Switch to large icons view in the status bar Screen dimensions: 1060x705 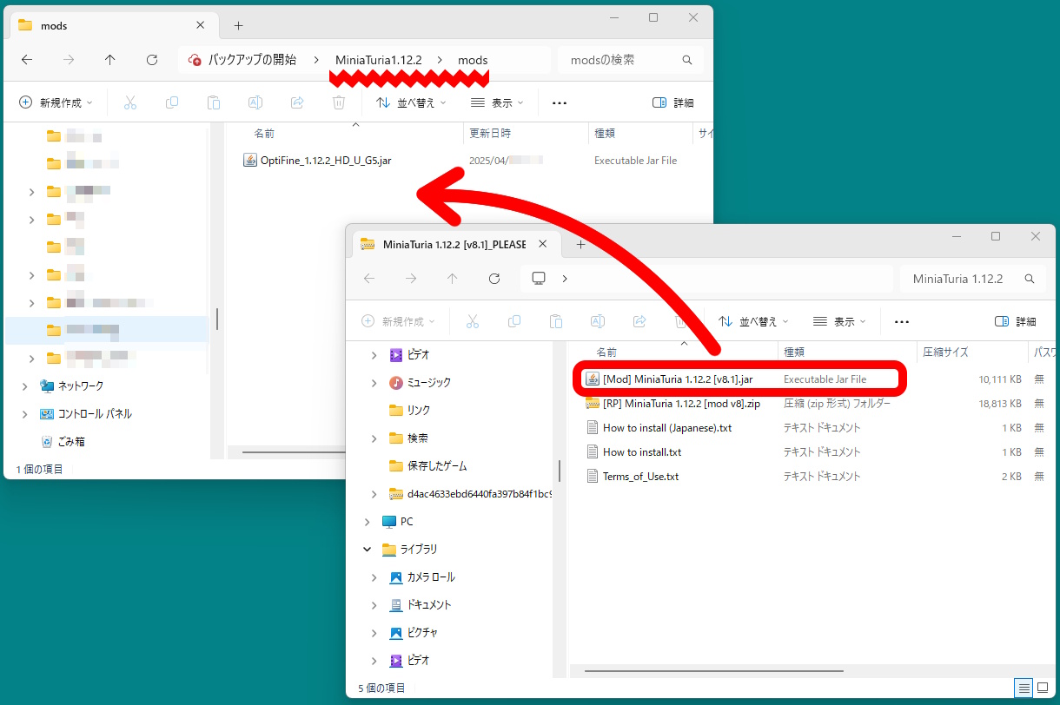point(1041,689)
